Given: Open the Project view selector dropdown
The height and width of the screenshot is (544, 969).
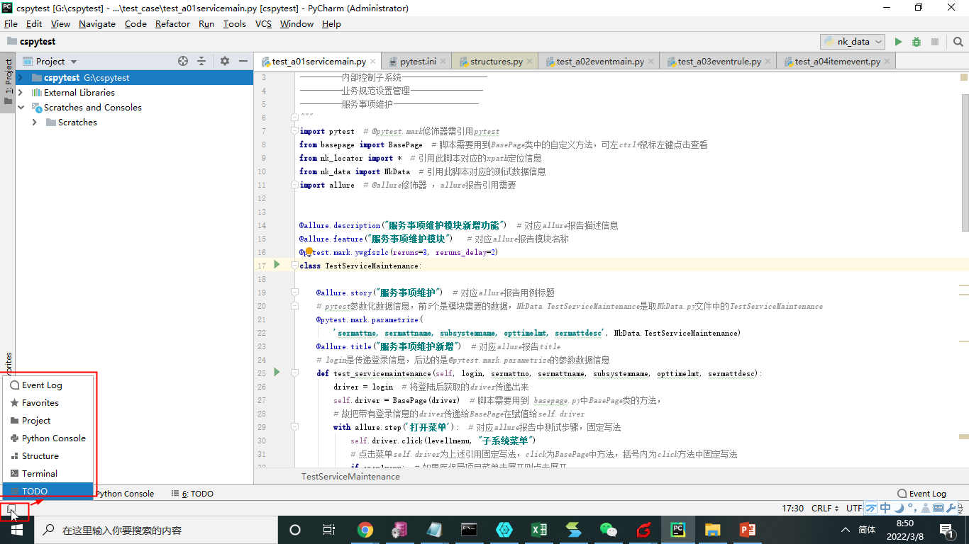Looking at the screenshot, I should (x=50, y=62).
